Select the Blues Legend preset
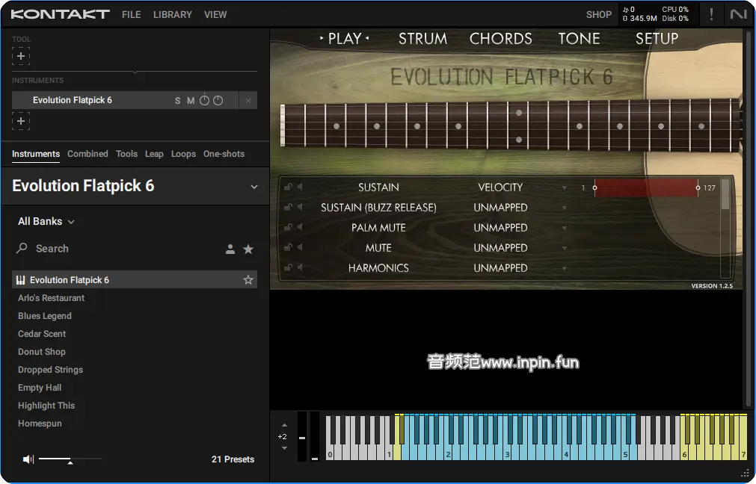 (x=45, y=316)
